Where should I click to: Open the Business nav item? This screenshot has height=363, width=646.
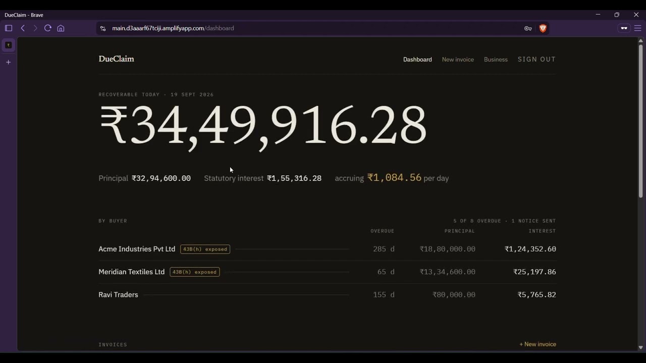[496, 59]
